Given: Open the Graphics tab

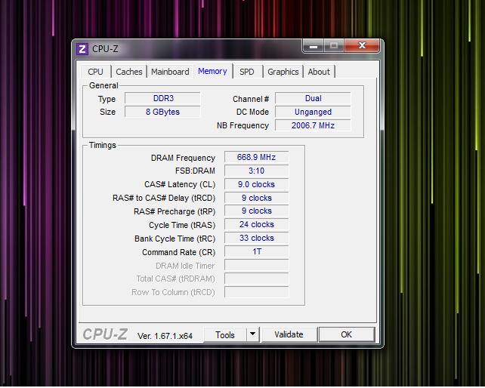Looking at the screenshot, I should (x=283, y=72).
